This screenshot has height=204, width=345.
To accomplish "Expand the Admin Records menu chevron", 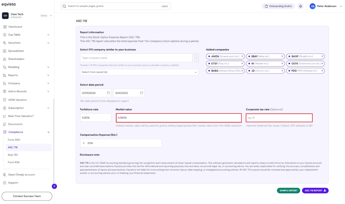I will pos(48,92).
